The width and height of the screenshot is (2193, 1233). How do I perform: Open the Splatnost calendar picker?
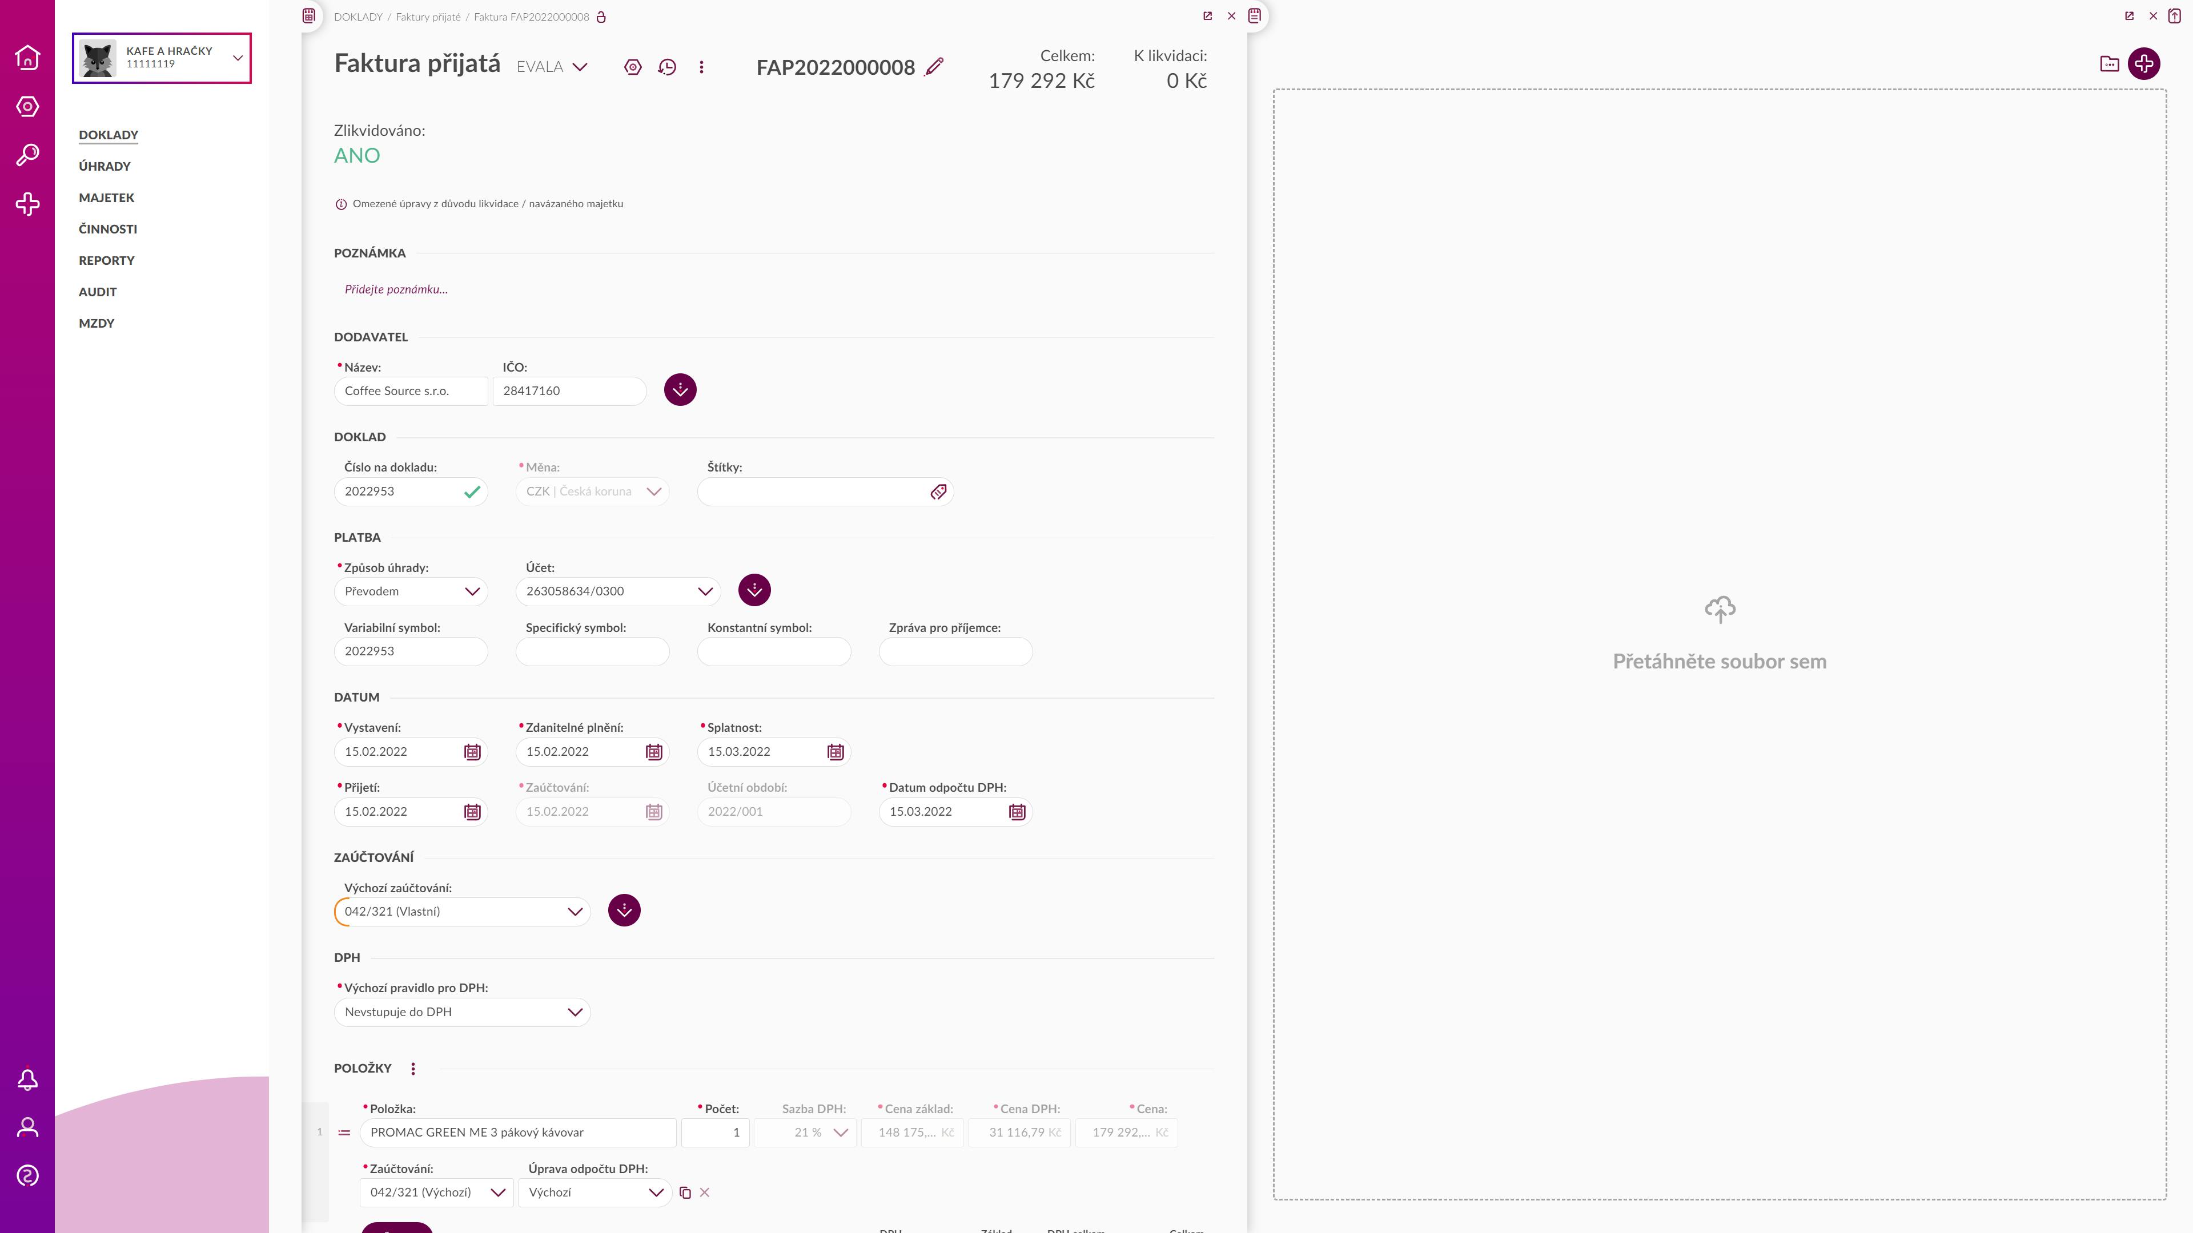point(836,751)
